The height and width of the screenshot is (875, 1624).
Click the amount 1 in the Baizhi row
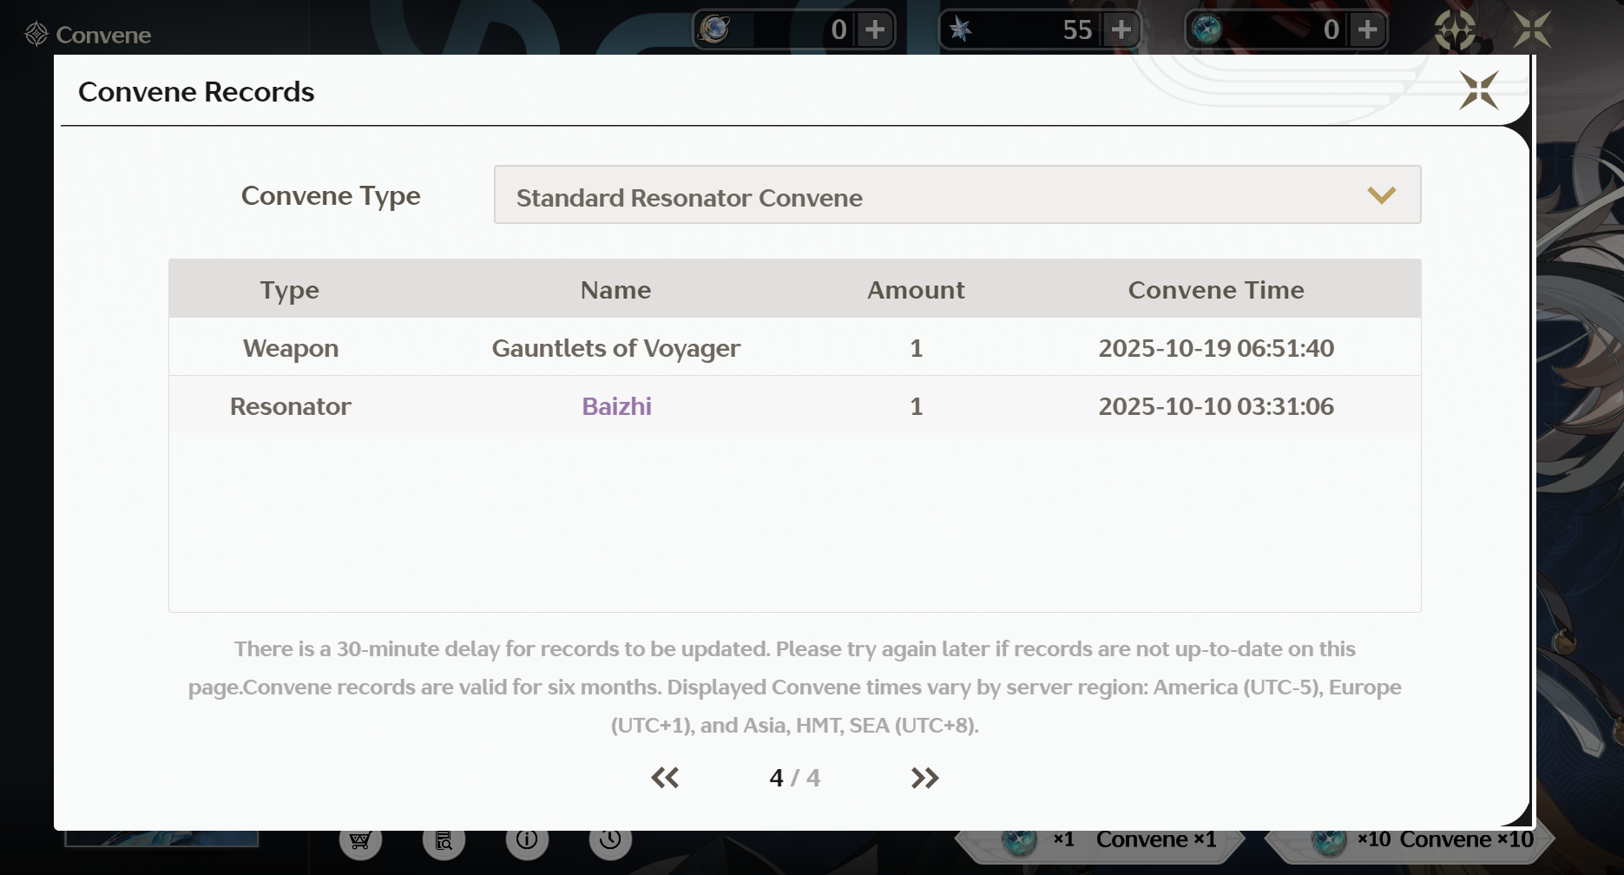tap(916, 406)
